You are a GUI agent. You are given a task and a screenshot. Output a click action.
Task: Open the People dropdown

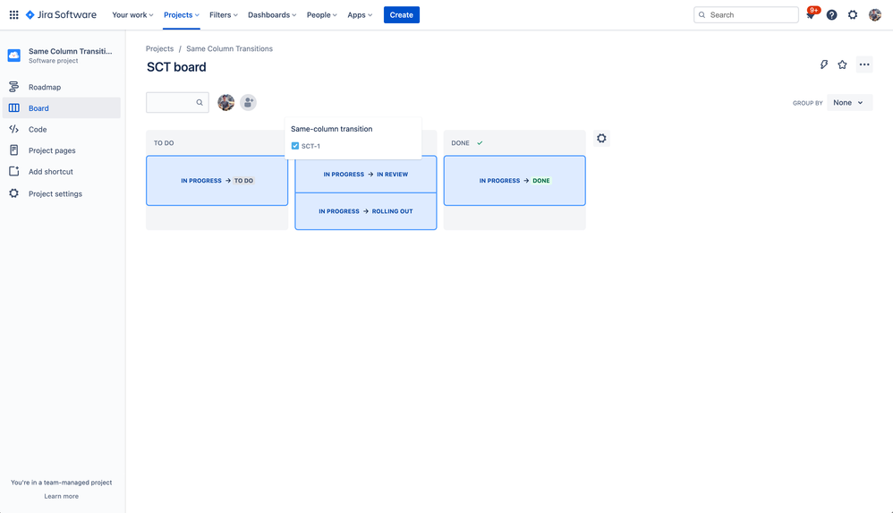322,15
